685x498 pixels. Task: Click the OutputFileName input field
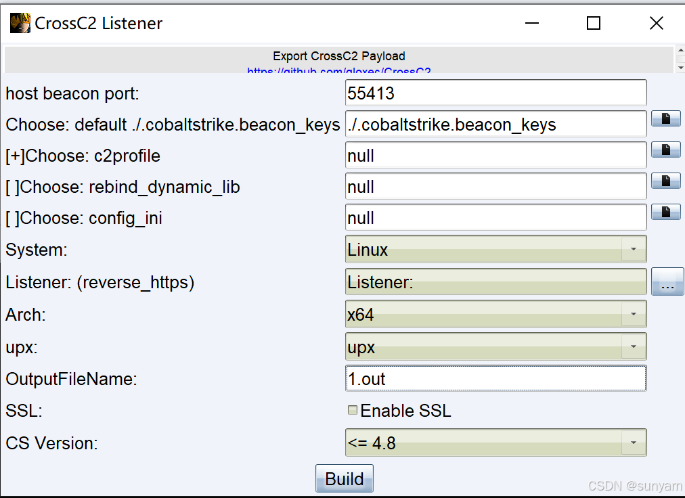tap(495, 379)
